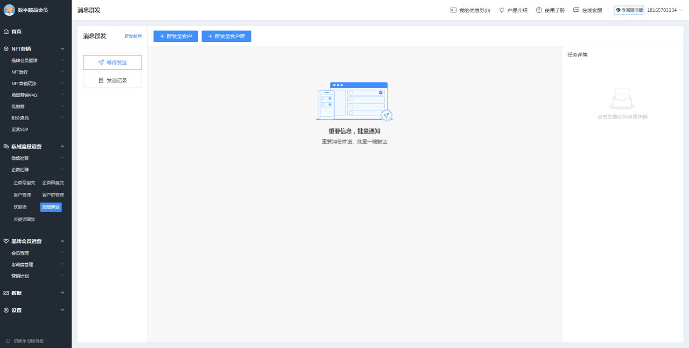Open the 企微群裂变 menu item
The width and height of the screenshot is (689, 348).
coord(54,182)
